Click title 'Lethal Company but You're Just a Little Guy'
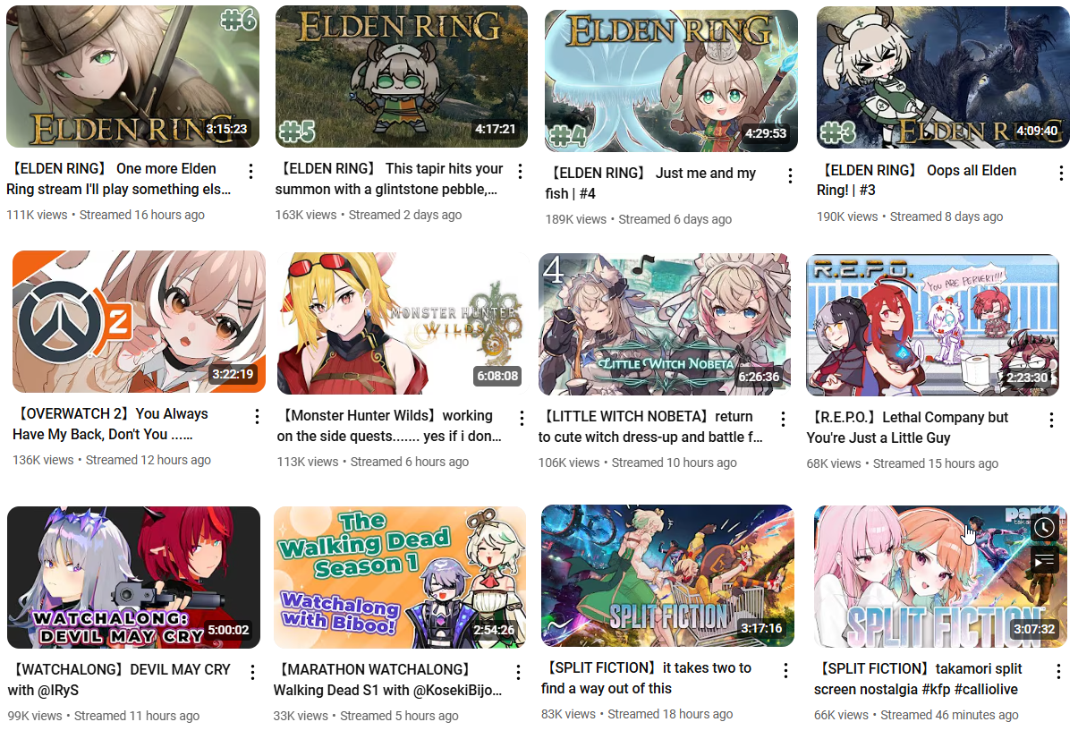 907,428
